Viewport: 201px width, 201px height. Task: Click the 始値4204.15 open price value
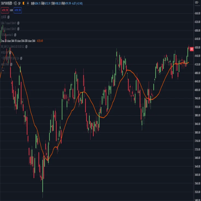(x=36, y=4)
